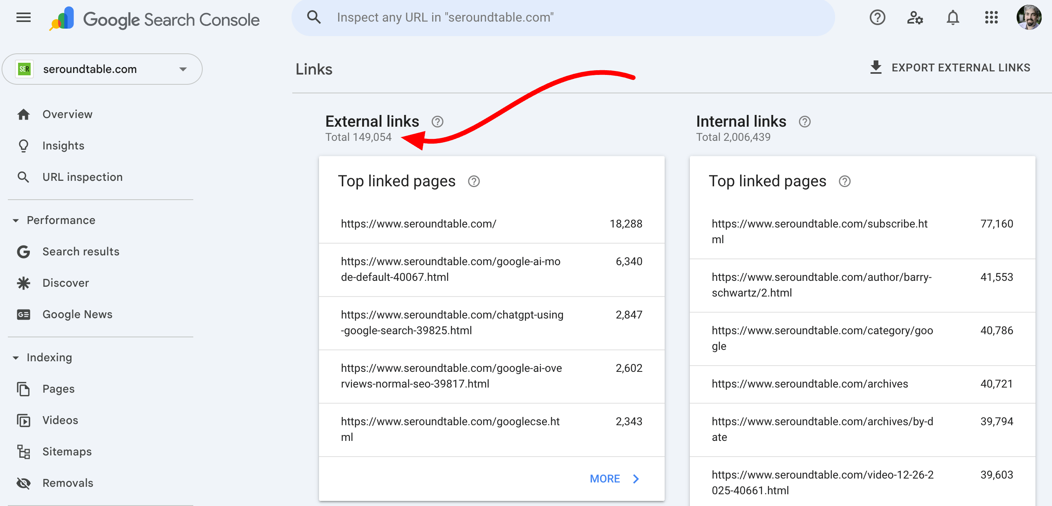Open the Discover report icon
The image size is (1052, 506).
(23, 282)
